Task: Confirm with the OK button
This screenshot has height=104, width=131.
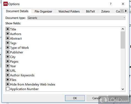Action: point(75,98)
